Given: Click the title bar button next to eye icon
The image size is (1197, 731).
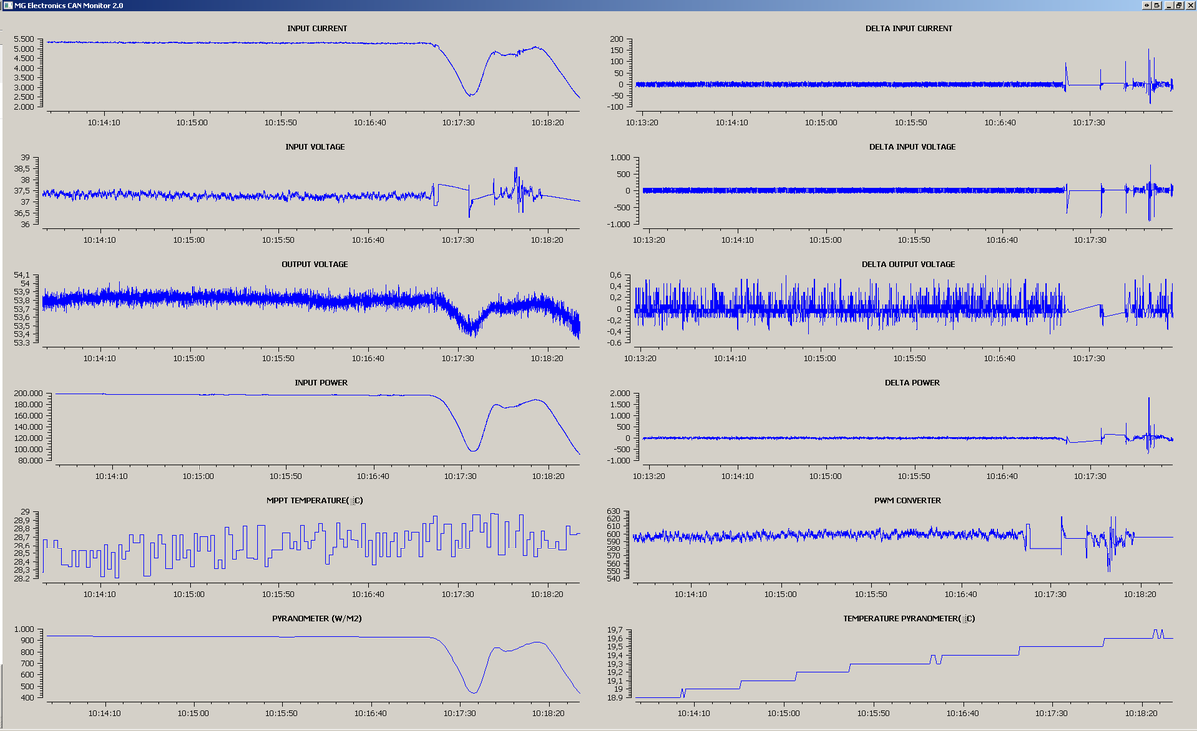Looking at the screenshot, I should coord(1157,5).
